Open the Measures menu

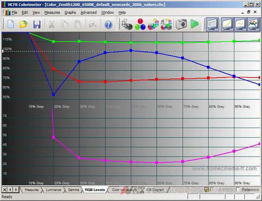52,13
